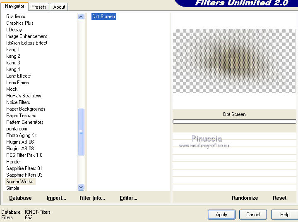
Task: Select kang 2 category
Action: click(x=13, y=56)
